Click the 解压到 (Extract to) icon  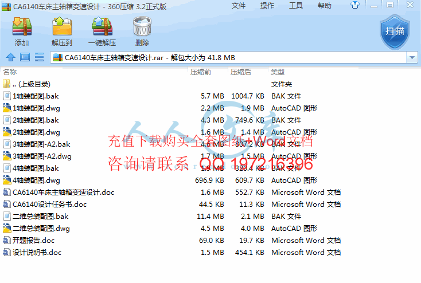pyautogui.click(x=62, y=26)
